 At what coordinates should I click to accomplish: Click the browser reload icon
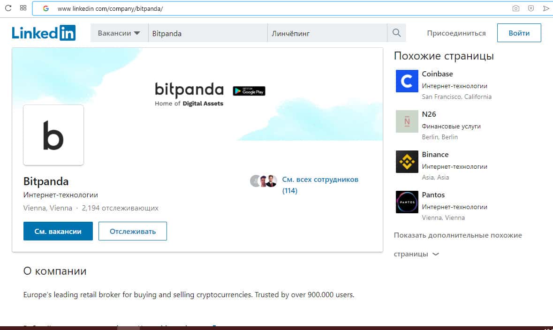point(8,8)
